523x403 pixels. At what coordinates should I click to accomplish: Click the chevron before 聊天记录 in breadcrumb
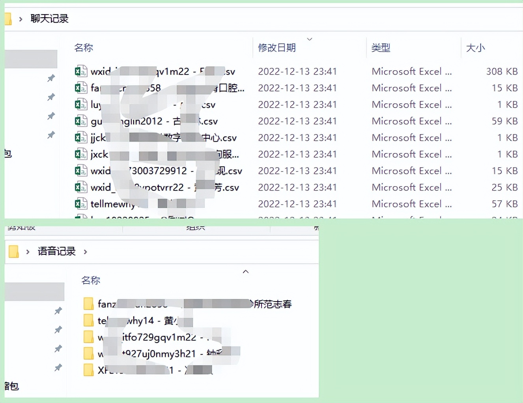coord(21,19)
